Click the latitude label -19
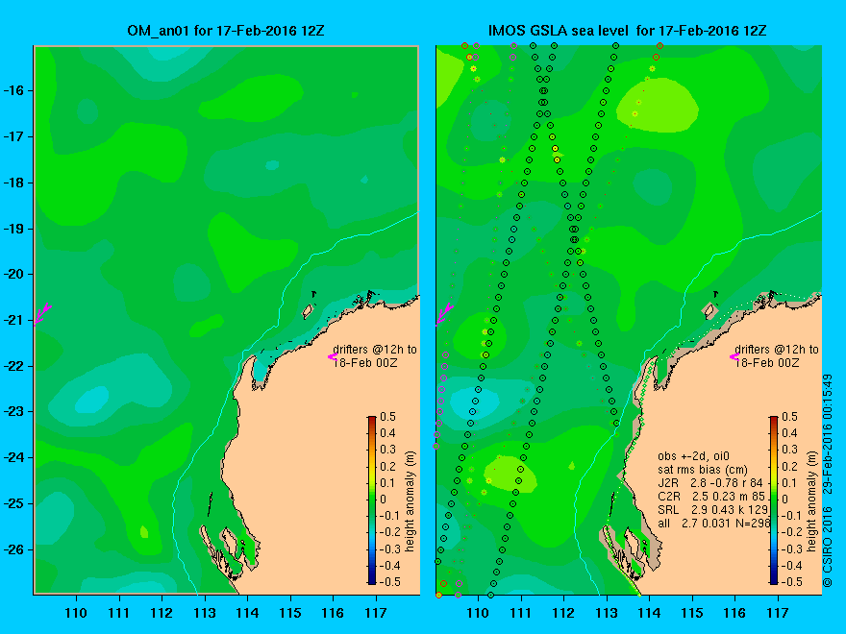846x634 pixels. click(13, 229)
